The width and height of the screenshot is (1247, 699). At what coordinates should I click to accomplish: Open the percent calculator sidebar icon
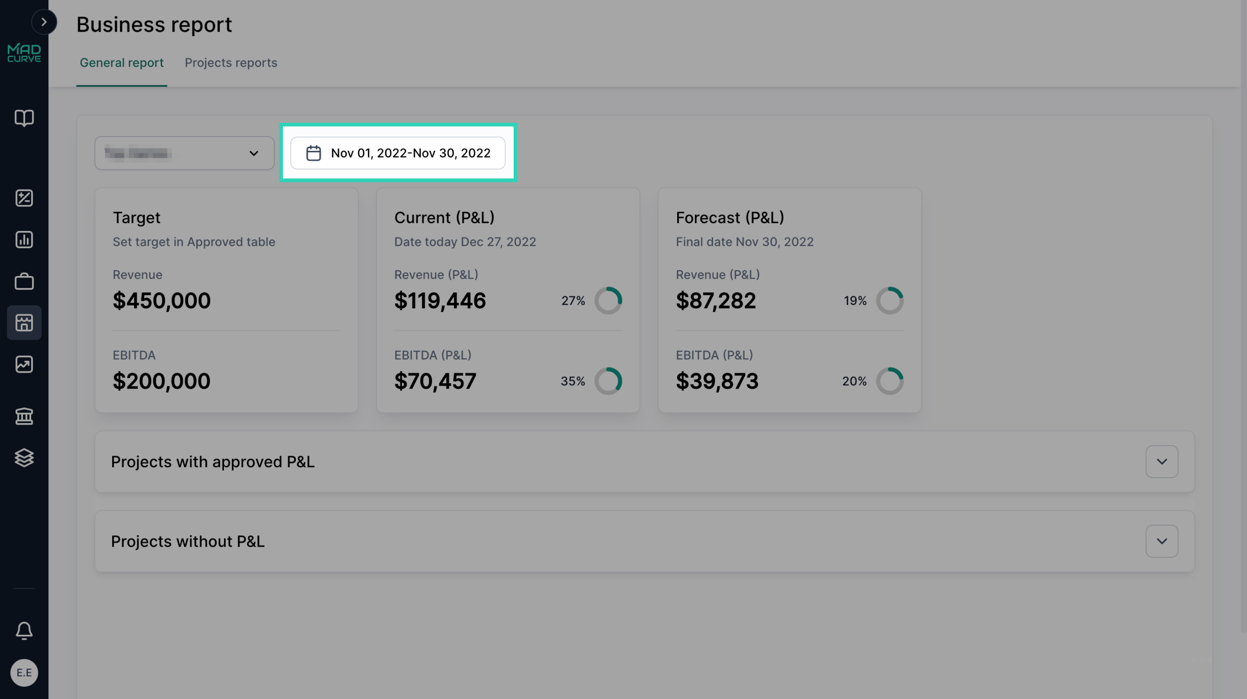(x=24, y=198)
